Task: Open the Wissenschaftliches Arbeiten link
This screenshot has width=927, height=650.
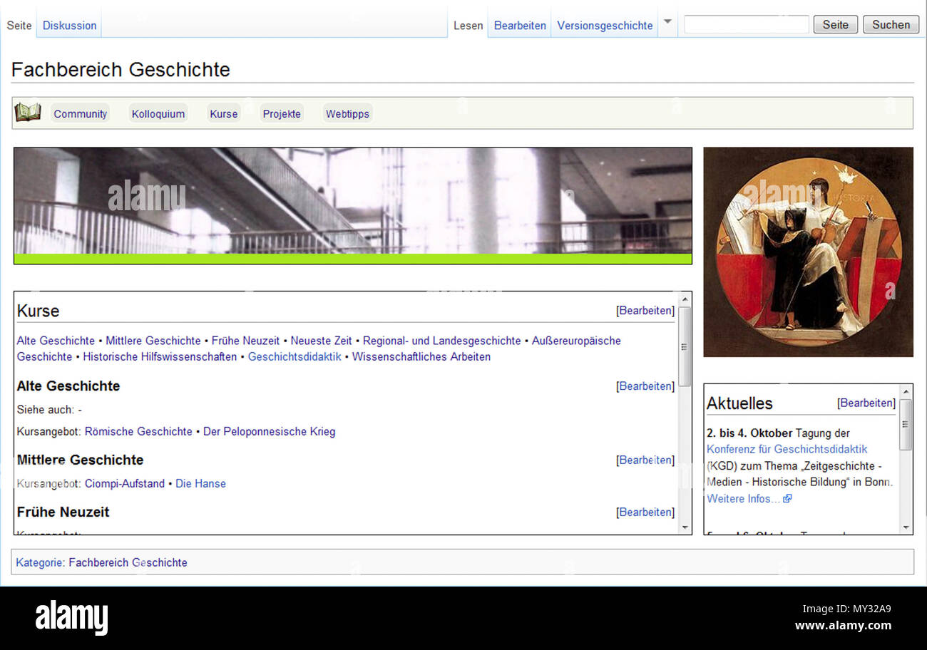Action: pos(421,356)
